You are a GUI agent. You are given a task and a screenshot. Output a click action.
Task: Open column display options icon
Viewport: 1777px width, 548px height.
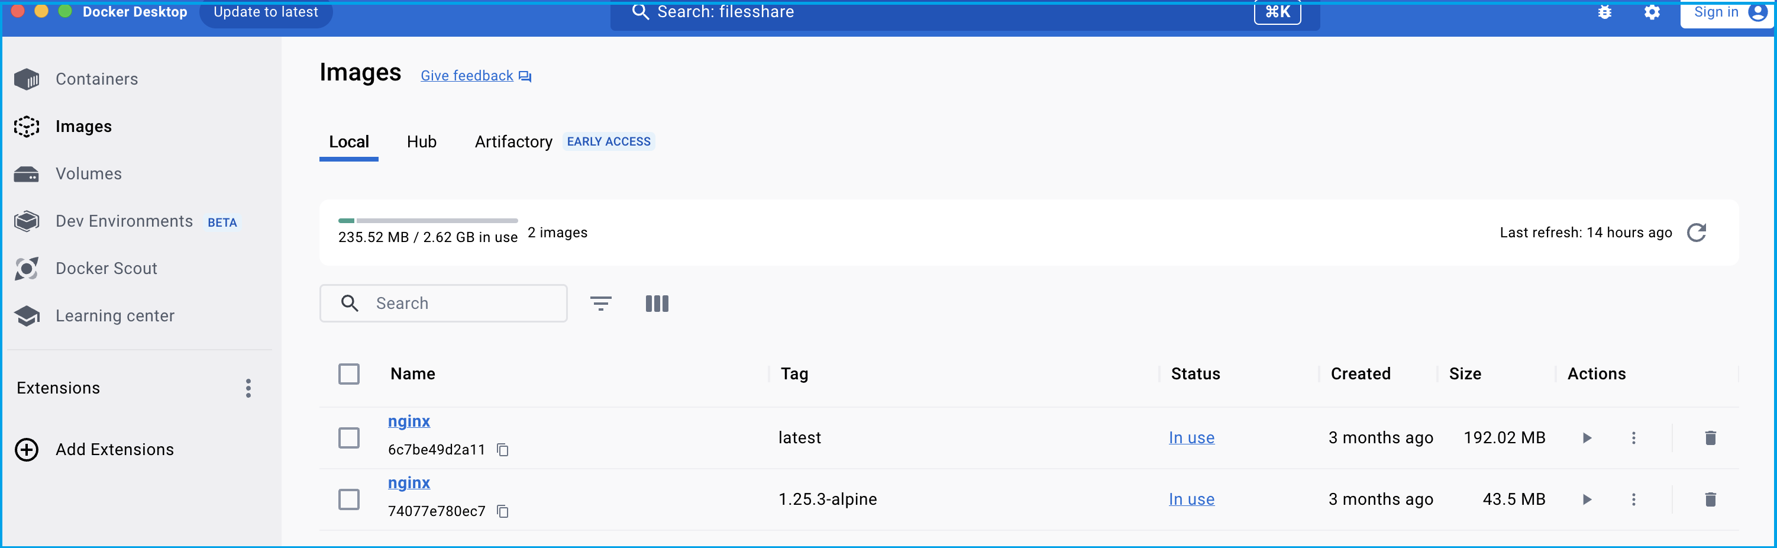(x=657, y=304)
